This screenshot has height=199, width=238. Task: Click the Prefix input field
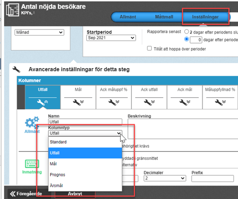coord(212,178)
